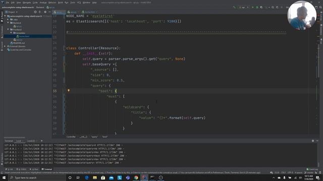Open the Project view dropdown

(x=12, y=12)
